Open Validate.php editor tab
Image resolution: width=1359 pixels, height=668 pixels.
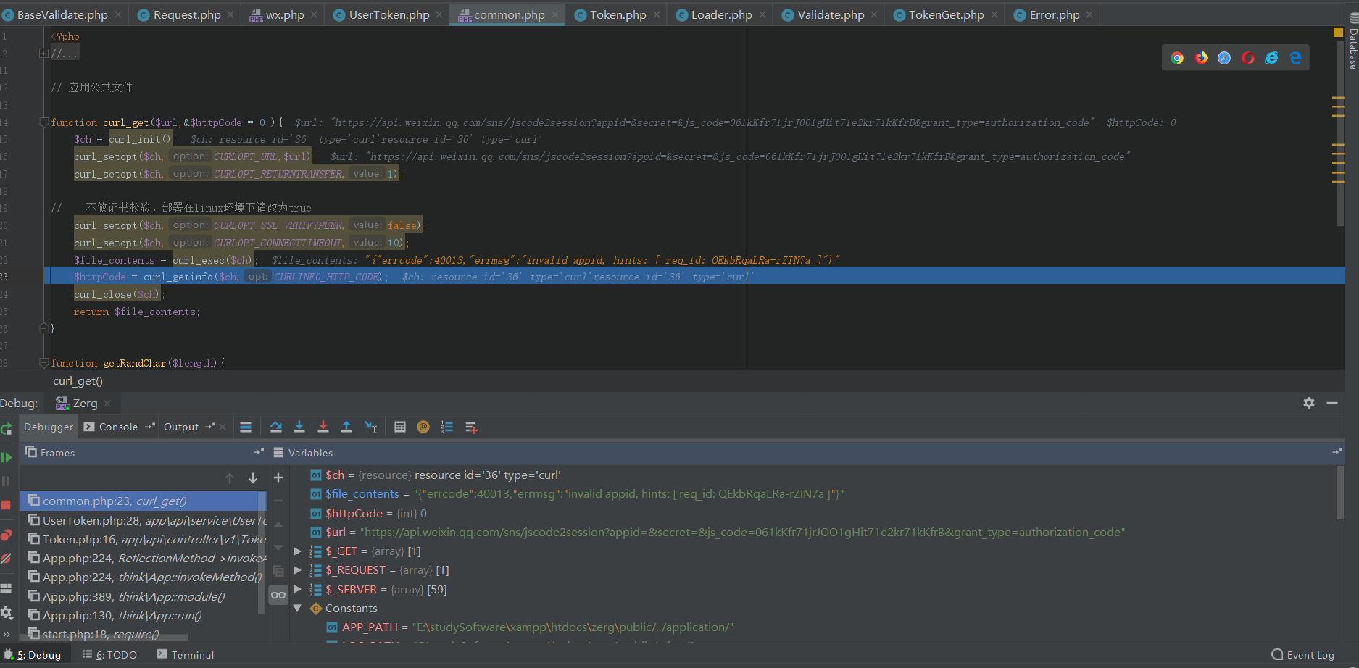pos(831,14)
